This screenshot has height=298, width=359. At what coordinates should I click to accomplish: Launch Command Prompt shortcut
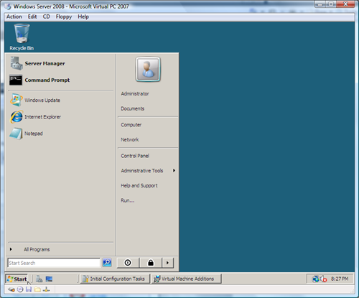pyautogui.click(x=39, y=80)
